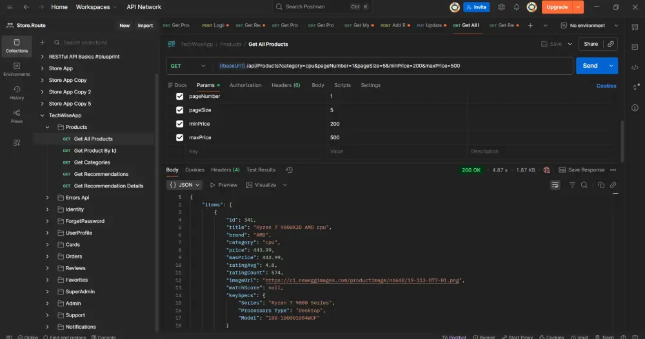
Task: Click the params table vertical scrollbar
Action: (622, 141)
